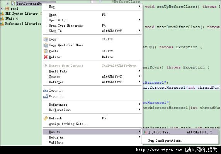
Task: Expand the perf package node
Action: coord(2,8)
